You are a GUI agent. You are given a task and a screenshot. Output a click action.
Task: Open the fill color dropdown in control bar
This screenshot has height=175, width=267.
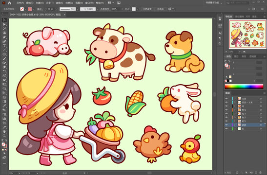[25, 9]
